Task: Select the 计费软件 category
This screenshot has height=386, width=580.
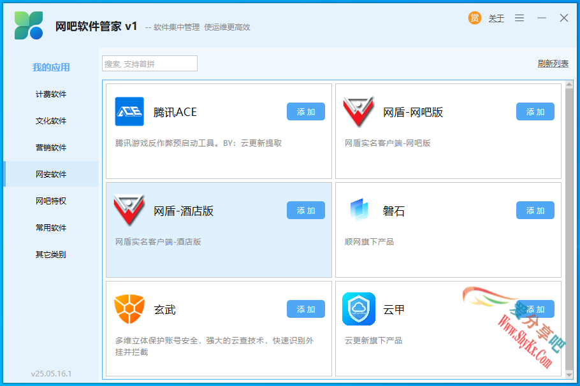Action: (x=51, y=94)
